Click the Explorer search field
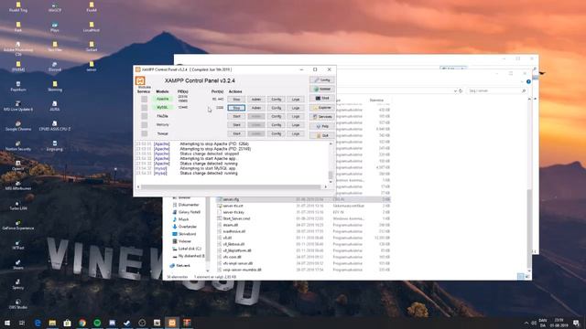586x329 pixels. [496, 90]
